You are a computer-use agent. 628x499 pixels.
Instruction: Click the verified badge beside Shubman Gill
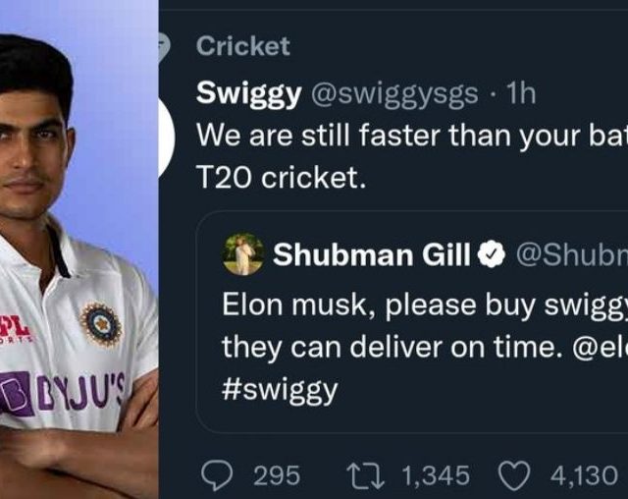click(x=491, y=254)
